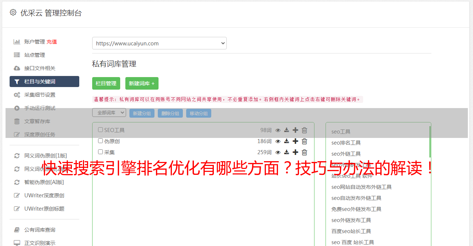Open 采集细节设置 in the sidebar
This screenshot has height=246, width=473.
click(x=40, y=95)
